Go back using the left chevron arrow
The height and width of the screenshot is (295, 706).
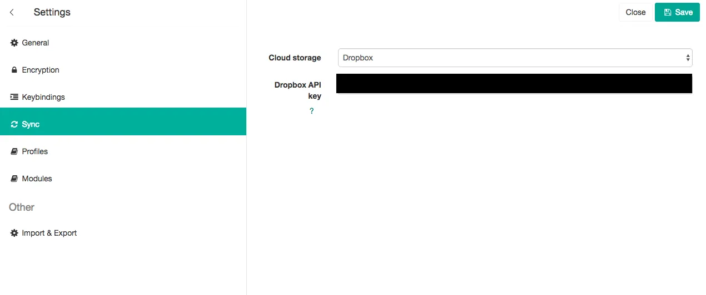[x=12, y=12]
